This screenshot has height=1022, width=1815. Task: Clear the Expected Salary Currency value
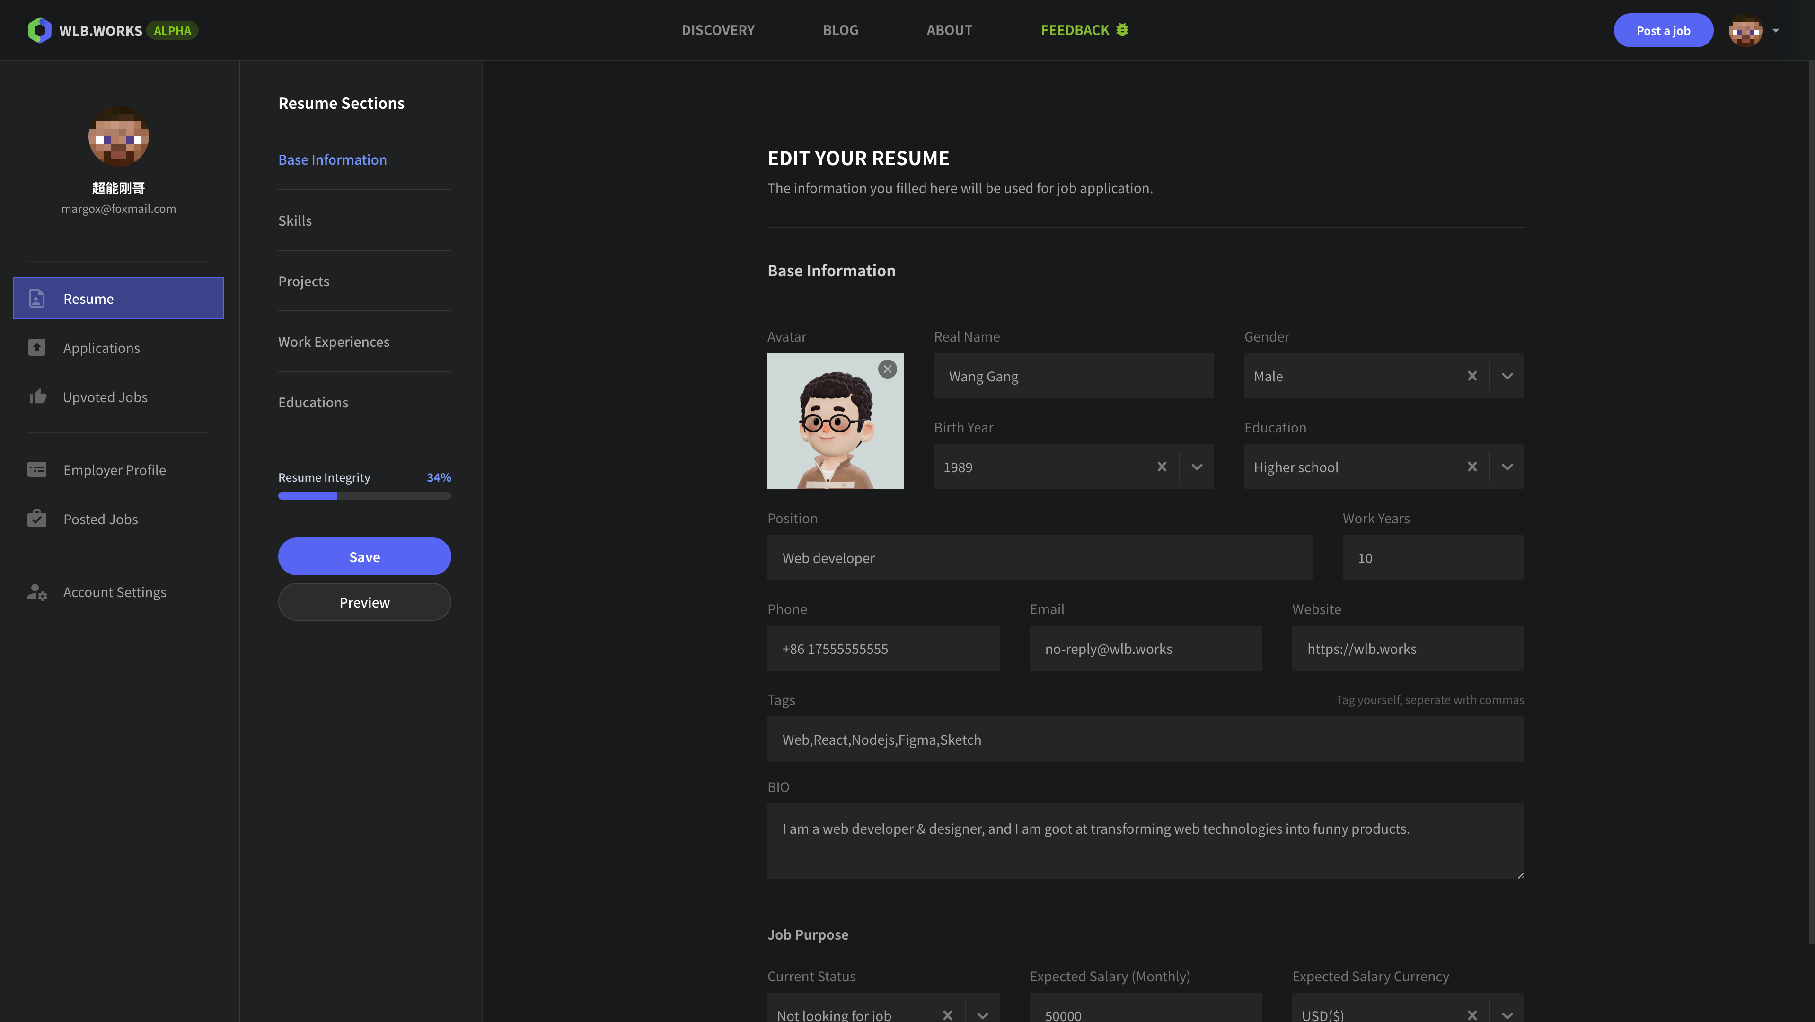[x=1472, y=1014]
